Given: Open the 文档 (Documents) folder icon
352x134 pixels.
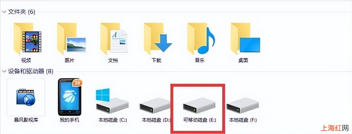Looking at the screenshot, I should click(x=113, y=38).
